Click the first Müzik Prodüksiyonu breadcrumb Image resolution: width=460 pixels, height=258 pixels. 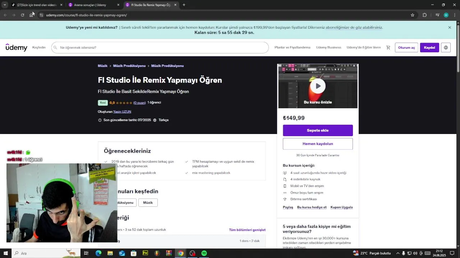[x=129, y=66]
